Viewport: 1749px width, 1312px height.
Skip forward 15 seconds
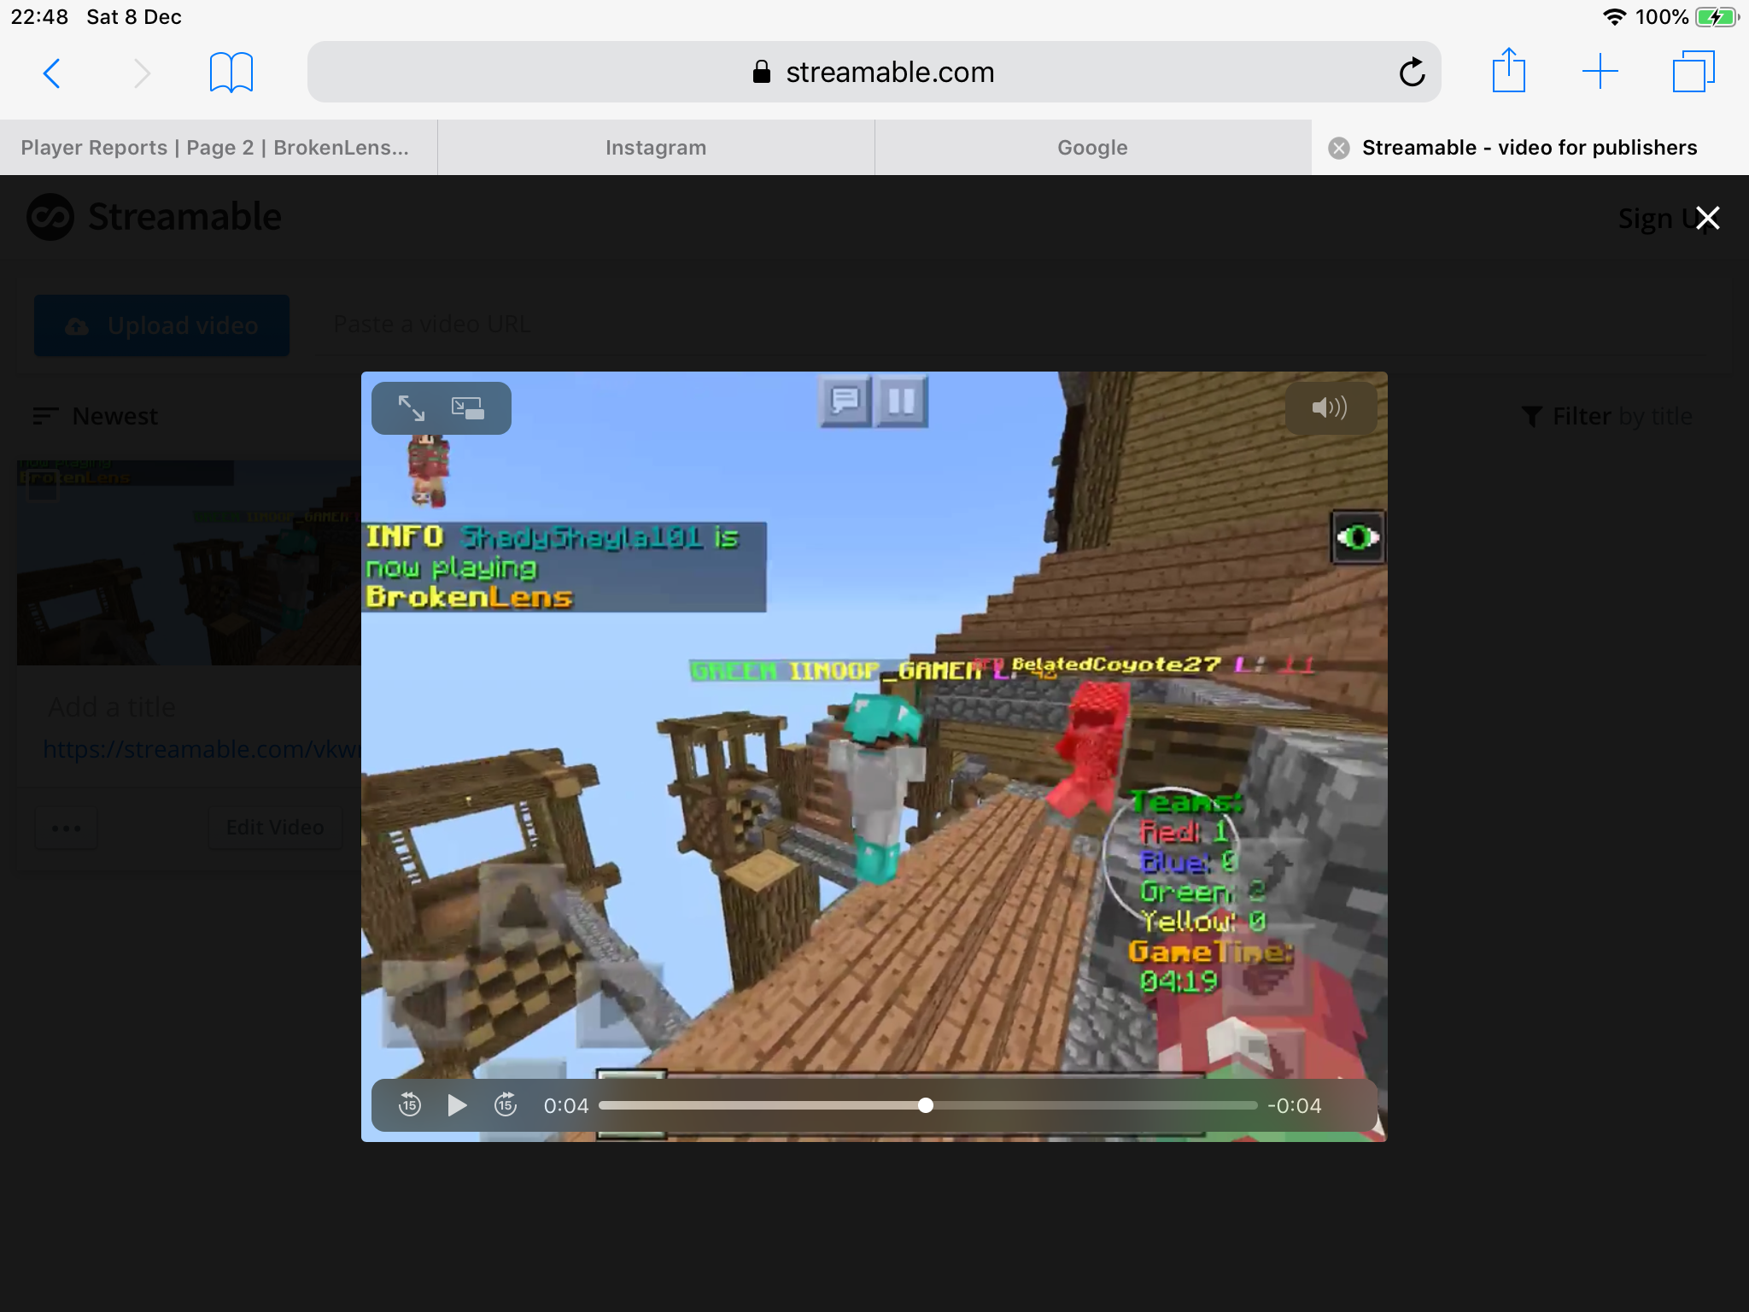pos(506,1104)
